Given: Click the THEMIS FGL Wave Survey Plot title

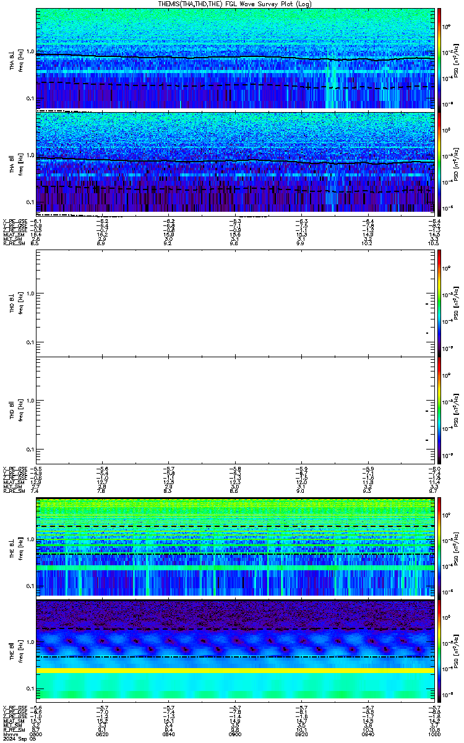Looking at the screenshot, I should point(236,4).
